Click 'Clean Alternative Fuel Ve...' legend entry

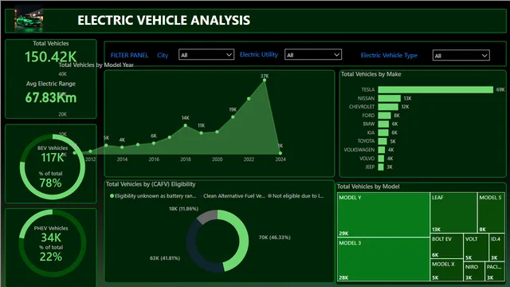tap(232, 196)
